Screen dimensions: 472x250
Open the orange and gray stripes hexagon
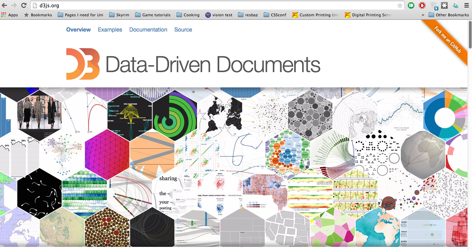click(152, 154)
